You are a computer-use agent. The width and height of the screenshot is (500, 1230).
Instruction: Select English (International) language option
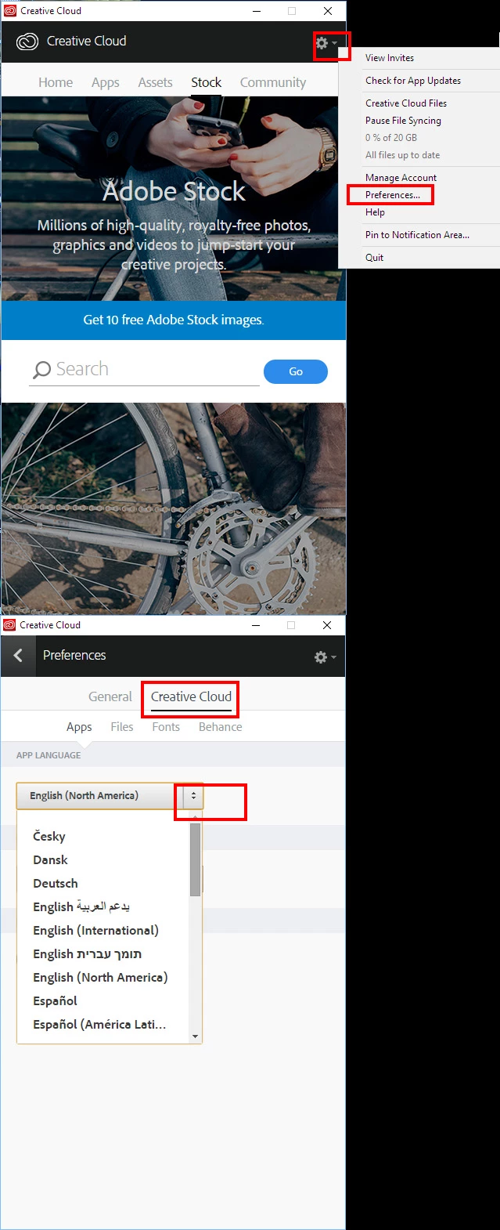95,930
